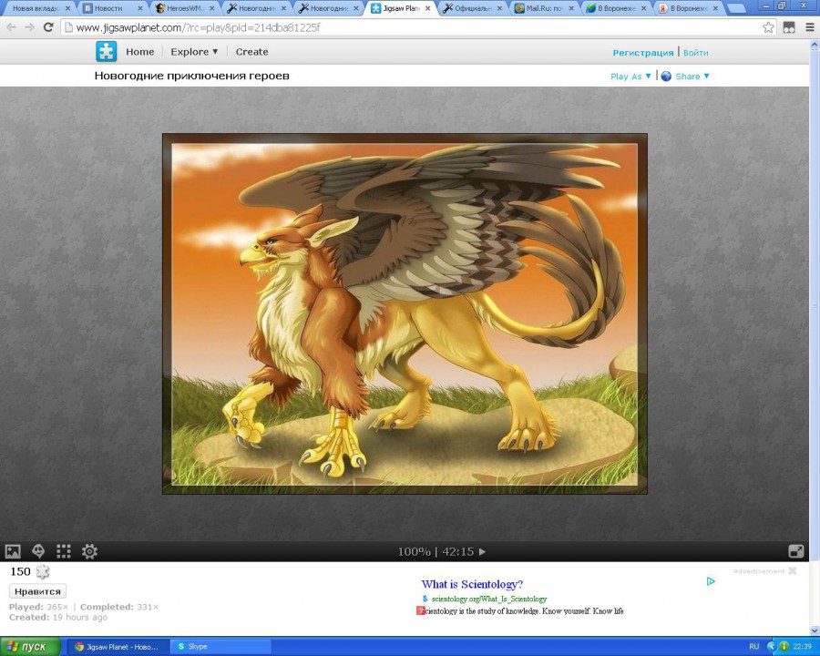
Task: Open the Play As dropdown
Action: click(630, 77)
